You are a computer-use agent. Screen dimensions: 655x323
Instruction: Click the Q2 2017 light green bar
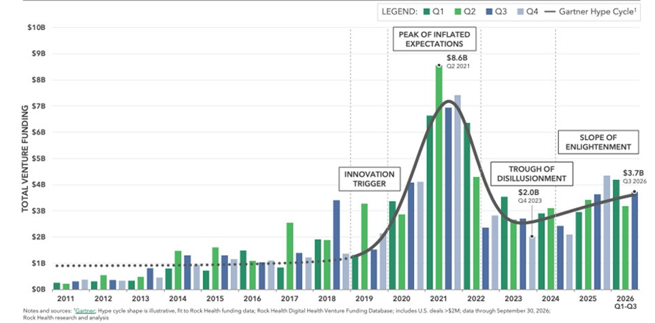290,256
